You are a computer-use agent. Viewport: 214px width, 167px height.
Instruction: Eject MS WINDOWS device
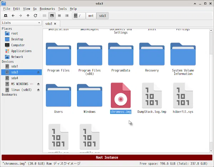pos(39,84)
